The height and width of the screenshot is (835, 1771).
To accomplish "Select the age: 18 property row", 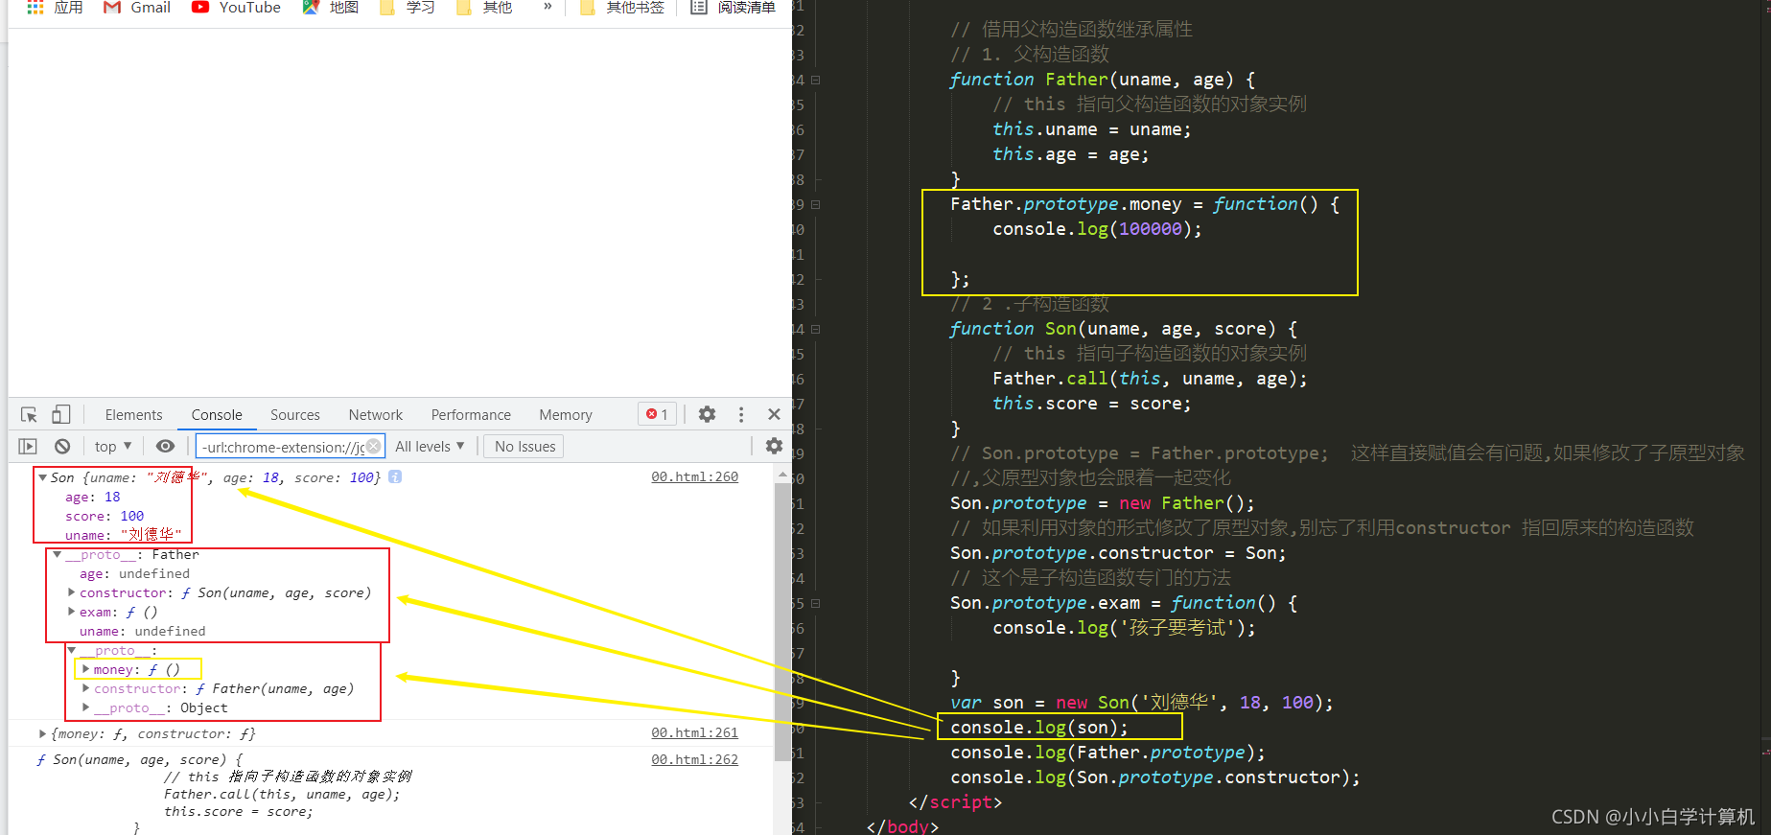I will tap(93, 497).
